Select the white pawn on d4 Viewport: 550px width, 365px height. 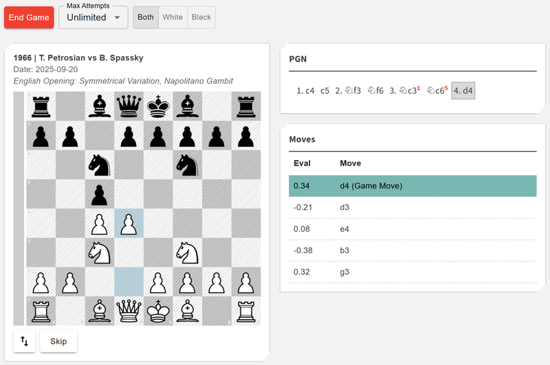click(129, 224)
